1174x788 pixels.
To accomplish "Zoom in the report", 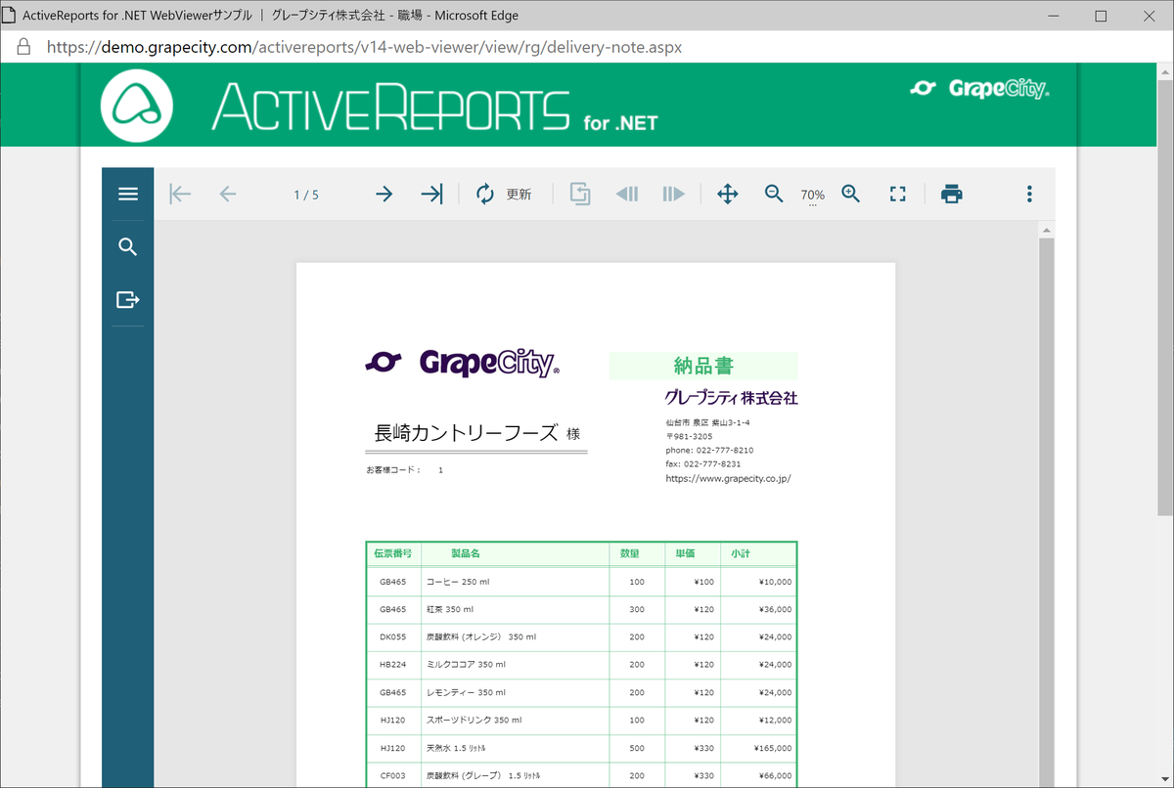I will 851,194.
